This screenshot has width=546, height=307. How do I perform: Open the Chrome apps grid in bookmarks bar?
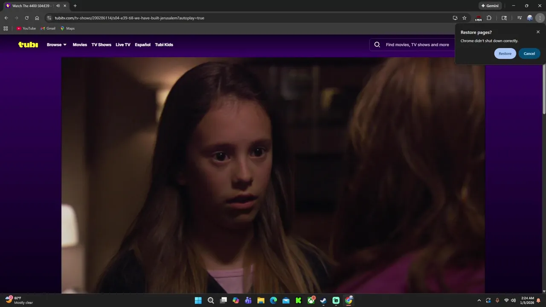point(6,29)
